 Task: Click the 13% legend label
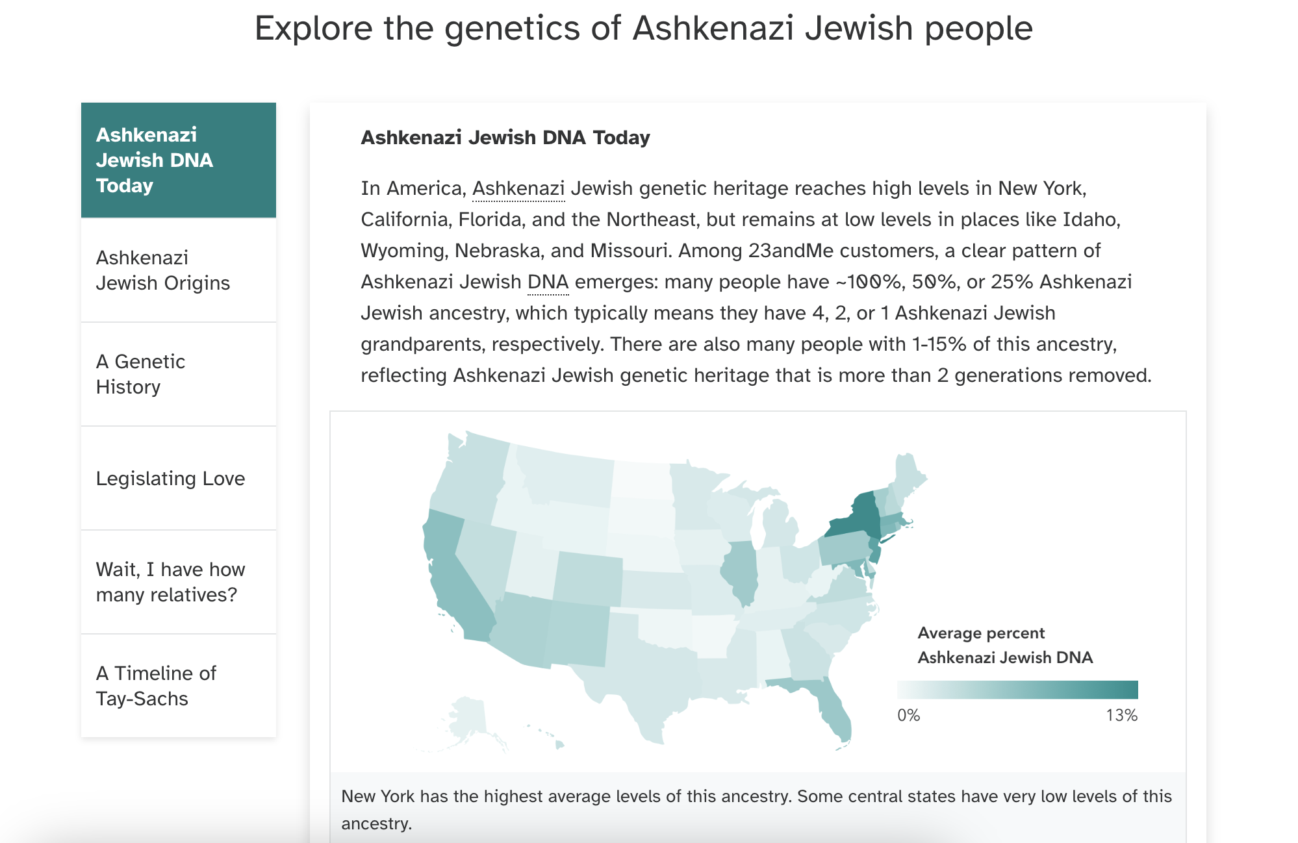[1121, 715]
